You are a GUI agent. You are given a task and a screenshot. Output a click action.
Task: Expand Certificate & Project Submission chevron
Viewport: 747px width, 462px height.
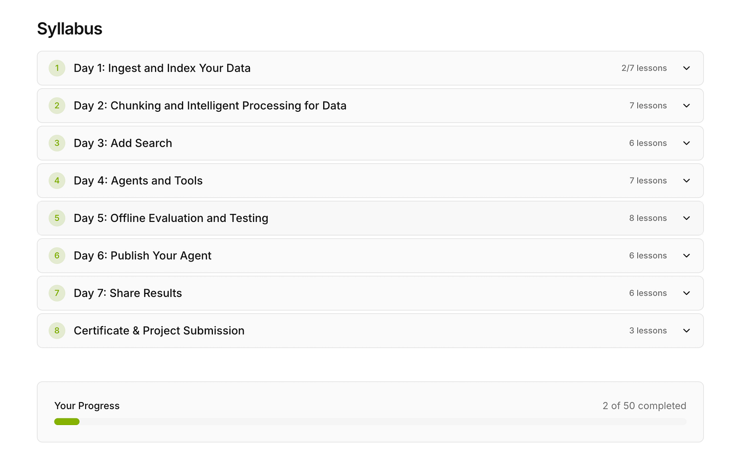686,331
